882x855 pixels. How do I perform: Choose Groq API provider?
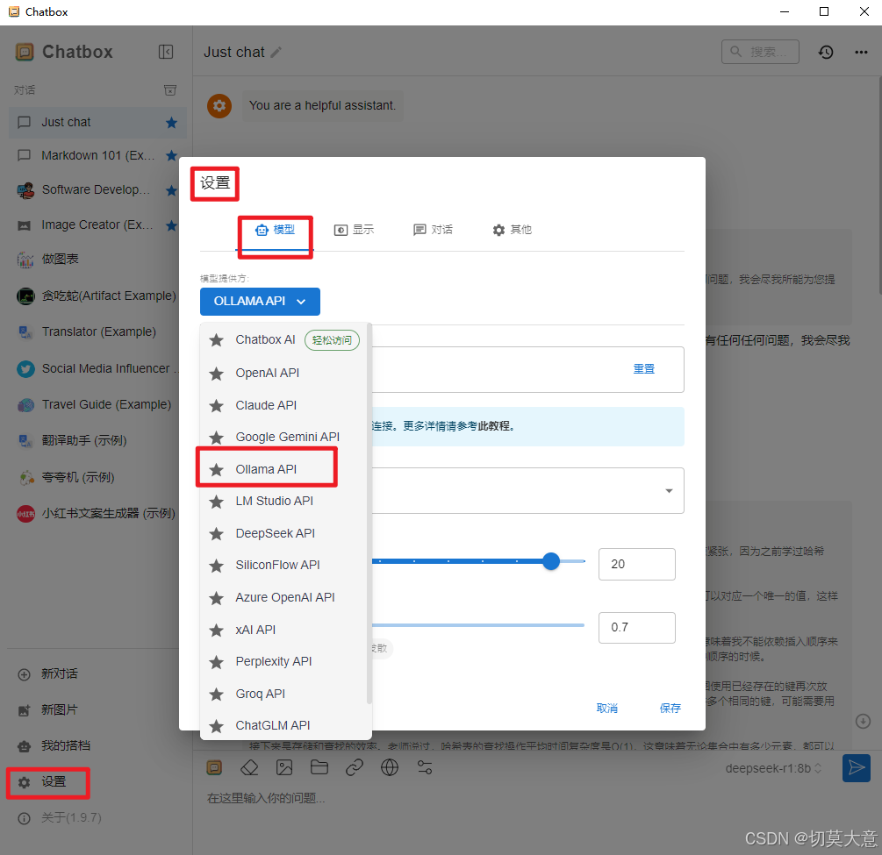click(283, 694)
